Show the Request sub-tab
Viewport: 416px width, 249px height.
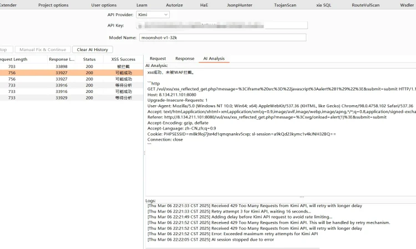[x=158, y=59]
